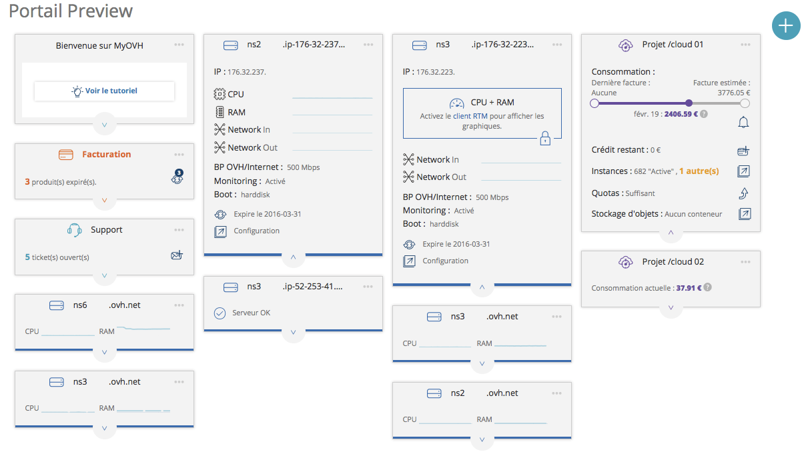Click the RAM icon in ns2 .ip-176-32-237 card

tap(220, 112)
